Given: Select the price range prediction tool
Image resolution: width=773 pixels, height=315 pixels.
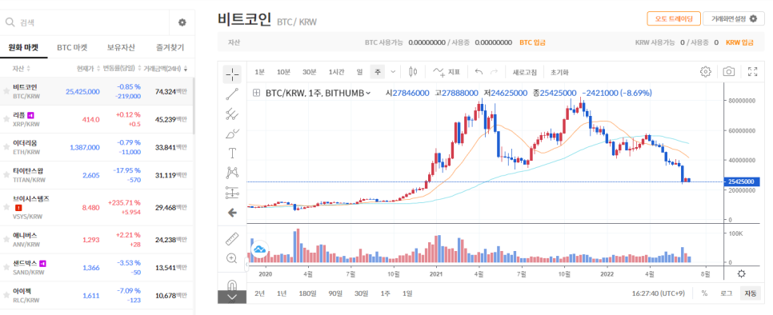Looking at the screenshot, I should click(232, 193).
